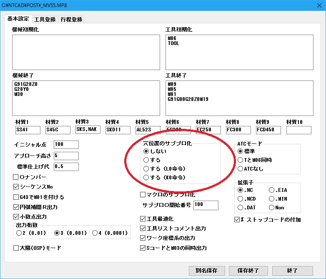Choose .NC extension

241,190
